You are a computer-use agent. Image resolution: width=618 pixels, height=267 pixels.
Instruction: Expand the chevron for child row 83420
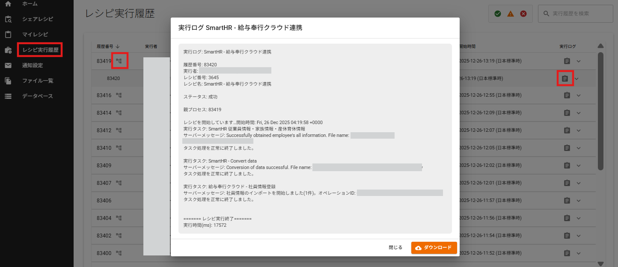click(576, 78)
